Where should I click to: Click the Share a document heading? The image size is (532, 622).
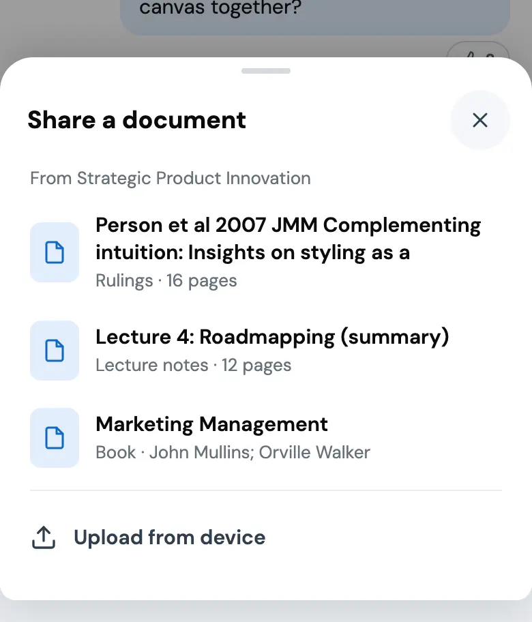click(x=137, y=120)
